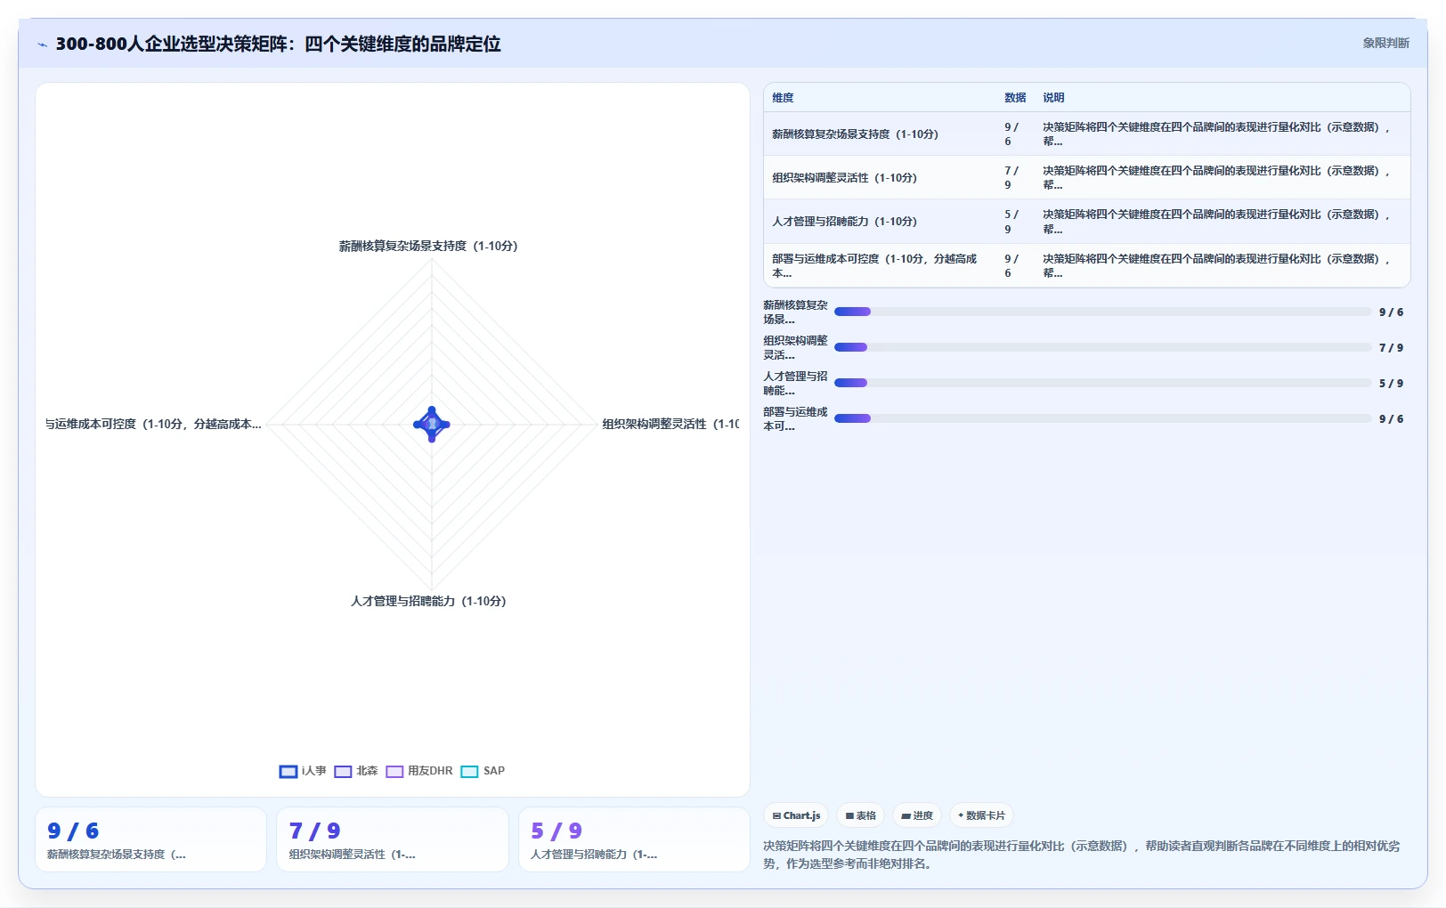Screen dimensions: 1446x908
Task: Click radar axis label 薪酬核算复杂场景支持度
Action: (428, 246)
